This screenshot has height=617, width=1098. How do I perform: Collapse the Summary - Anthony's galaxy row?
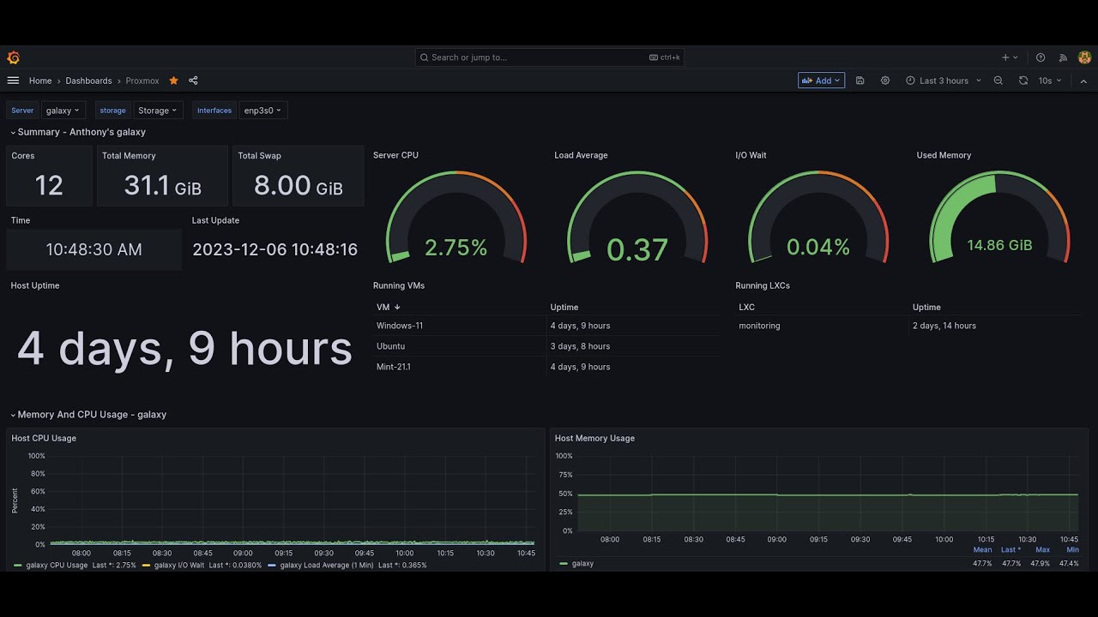(77, 132)
